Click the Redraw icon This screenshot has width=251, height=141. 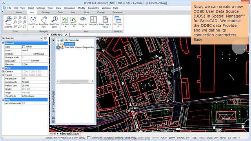(x=65, y=20)
